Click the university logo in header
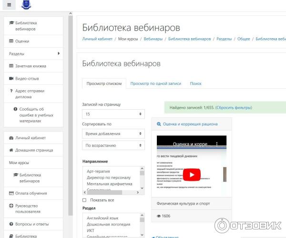This screenshot has height=238, width=286. pyautogui.click(x=26, y=5)
